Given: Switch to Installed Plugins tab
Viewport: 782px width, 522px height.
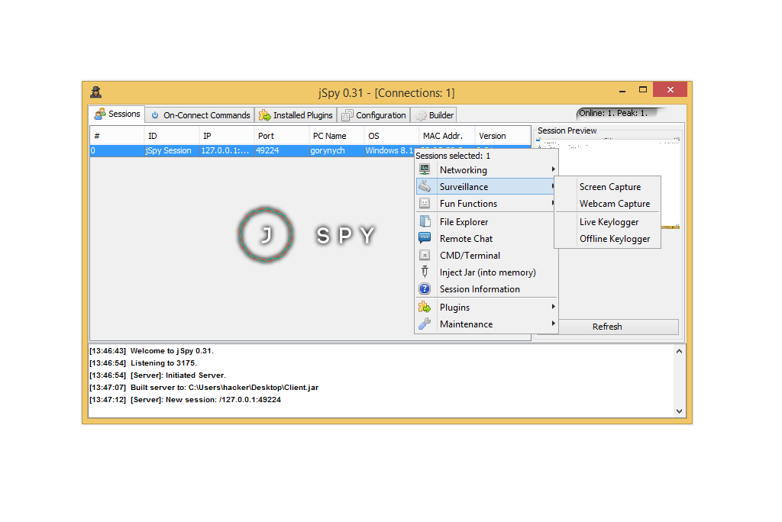Looking at the screenshot, I should 296,115.
